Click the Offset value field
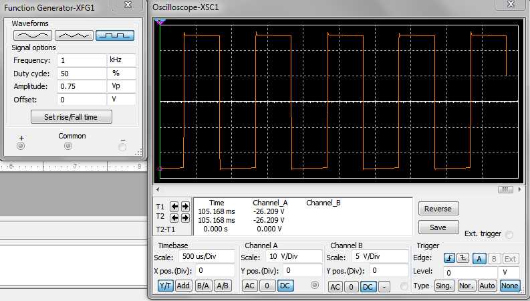This screenshot has height=301, width=530. [x=82, y=100]
